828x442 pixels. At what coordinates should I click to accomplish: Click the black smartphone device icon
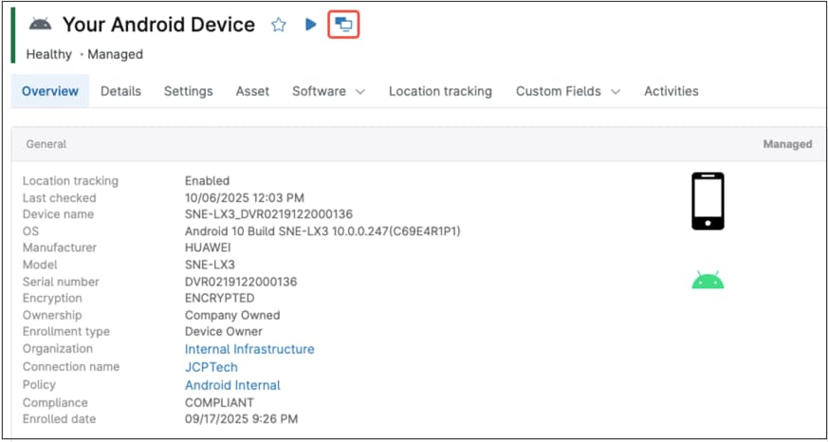708,201
